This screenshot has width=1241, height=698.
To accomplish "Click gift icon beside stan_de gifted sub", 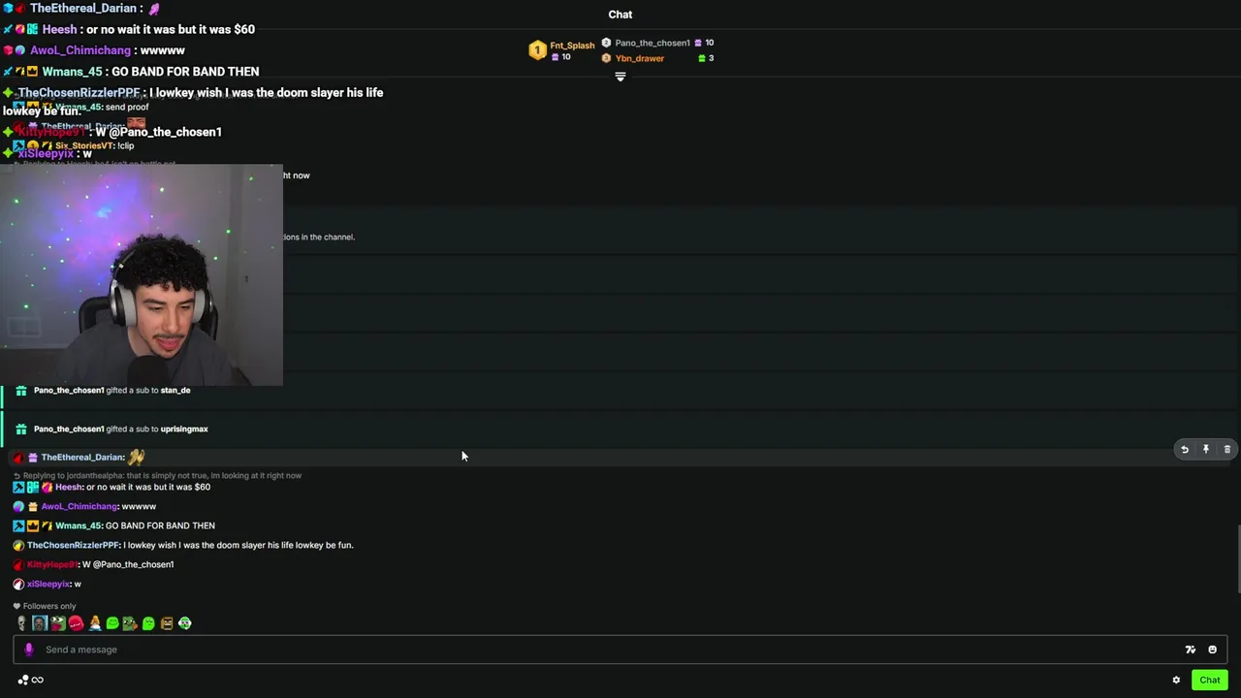I will [x=21, y=391].
